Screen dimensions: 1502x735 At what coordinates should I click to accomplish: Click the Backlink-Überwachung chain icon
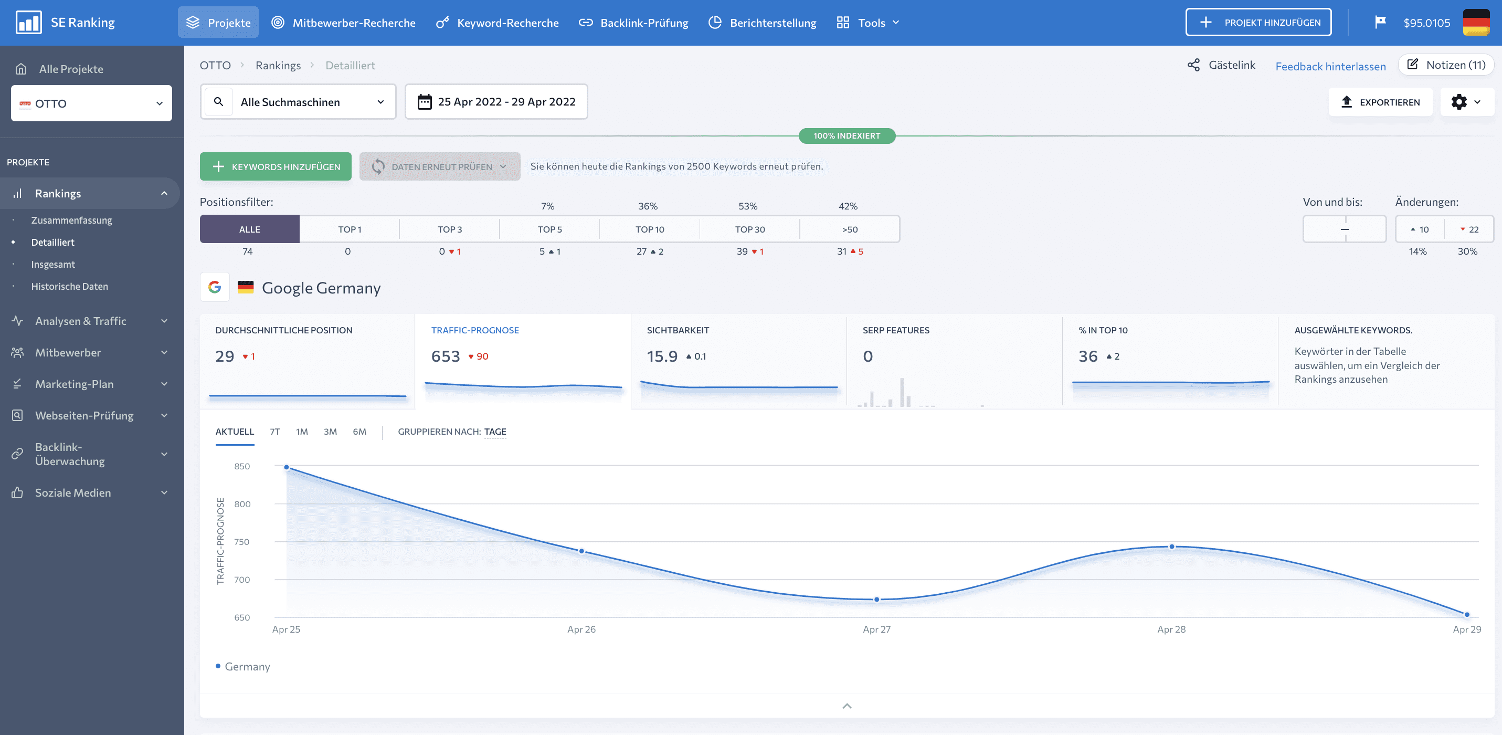[17, 454]
